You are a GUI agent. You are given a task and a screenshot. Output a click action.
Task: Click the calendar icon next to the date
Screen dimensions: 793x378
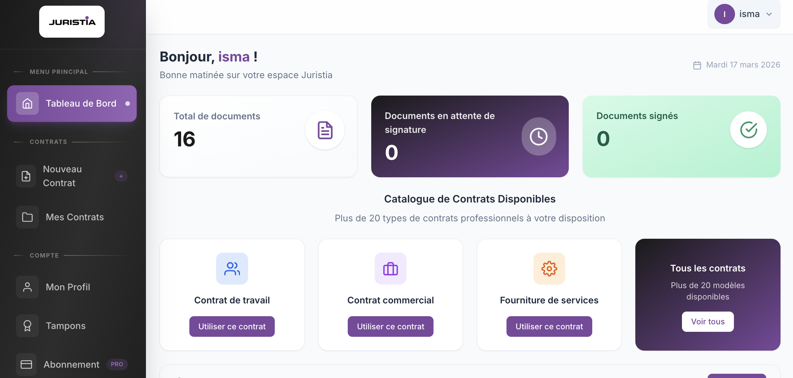[x=697, y=65]
